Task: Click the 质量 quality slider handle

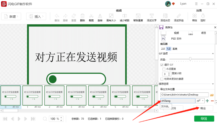Action: [x=190, y=59]
